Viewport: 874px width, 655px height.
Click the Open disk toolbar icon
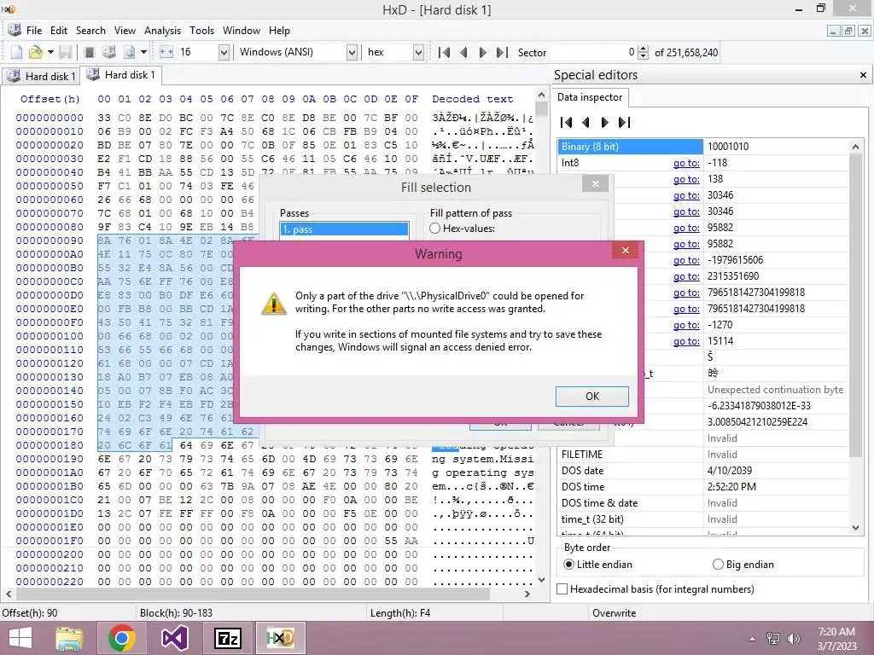coord(109,52)
